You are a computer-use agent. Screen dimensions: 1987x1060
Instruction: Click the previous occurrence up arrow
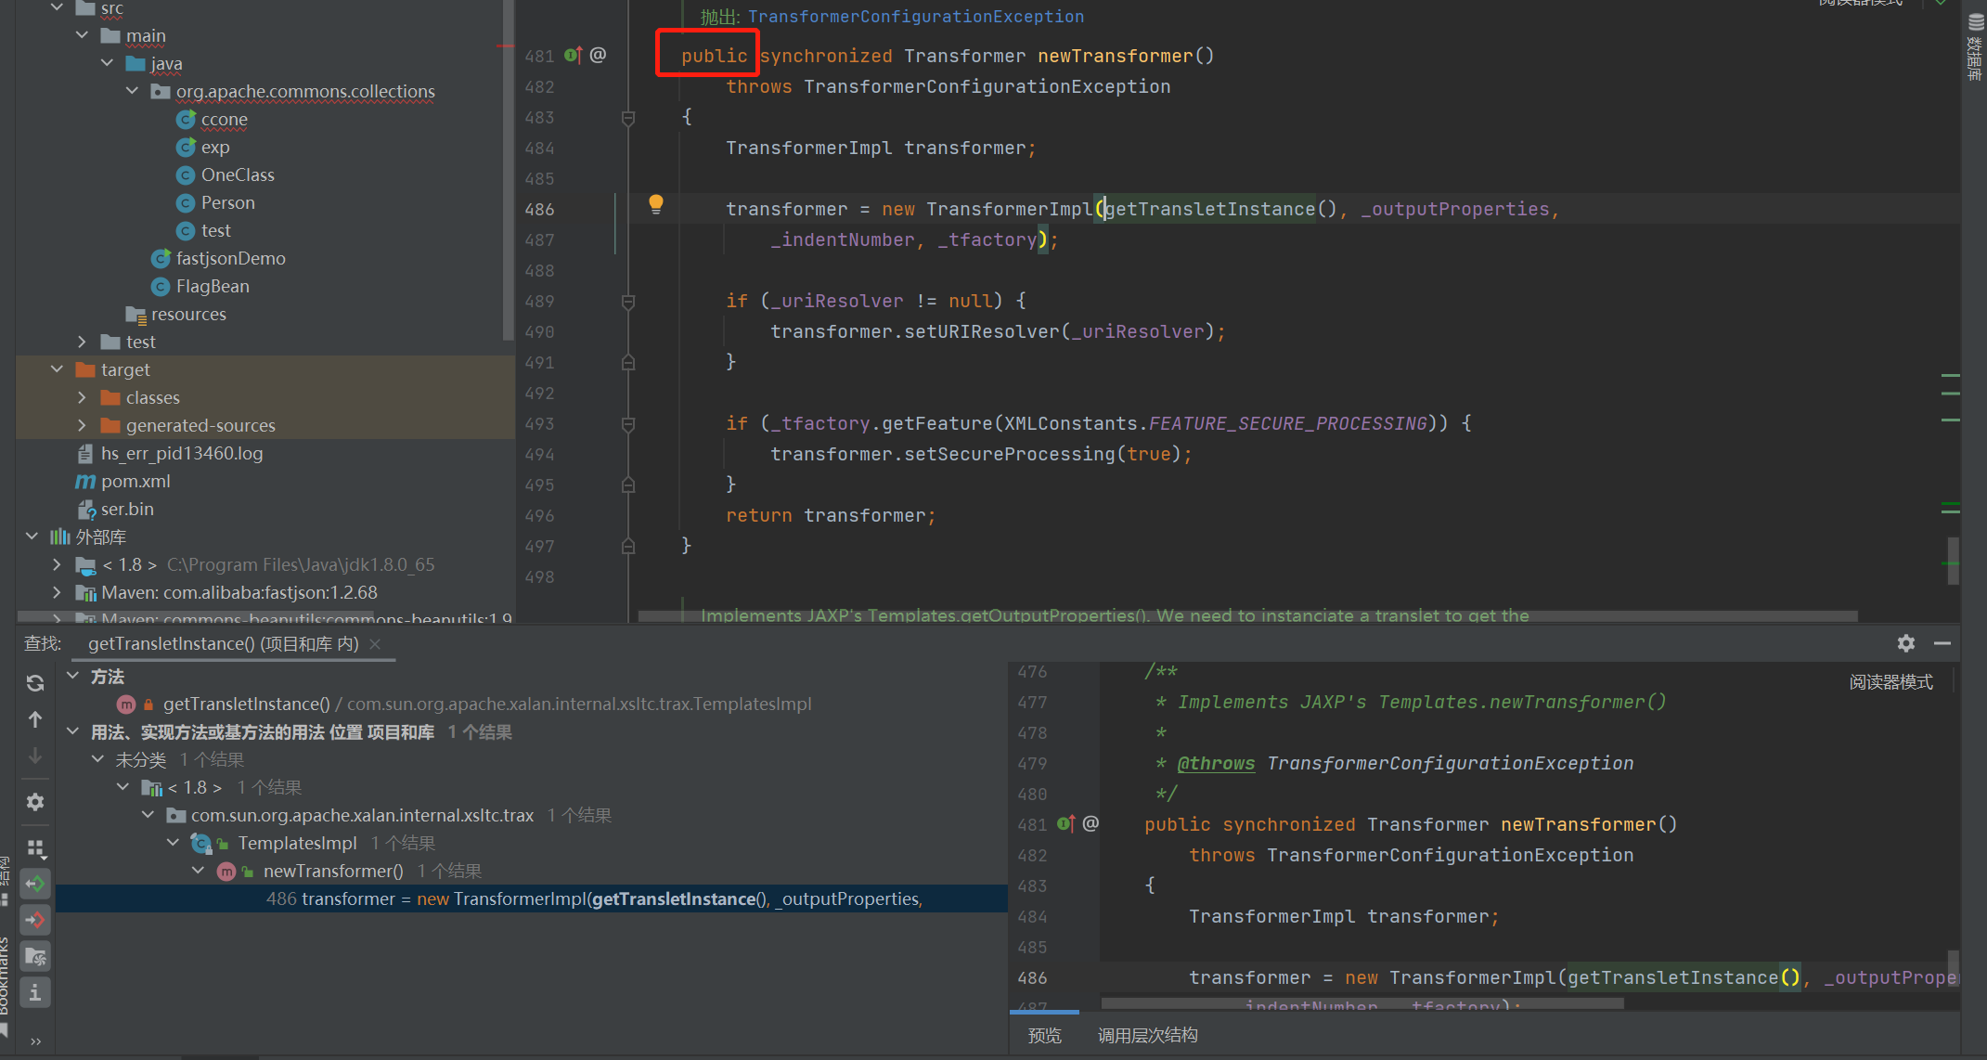35,719
